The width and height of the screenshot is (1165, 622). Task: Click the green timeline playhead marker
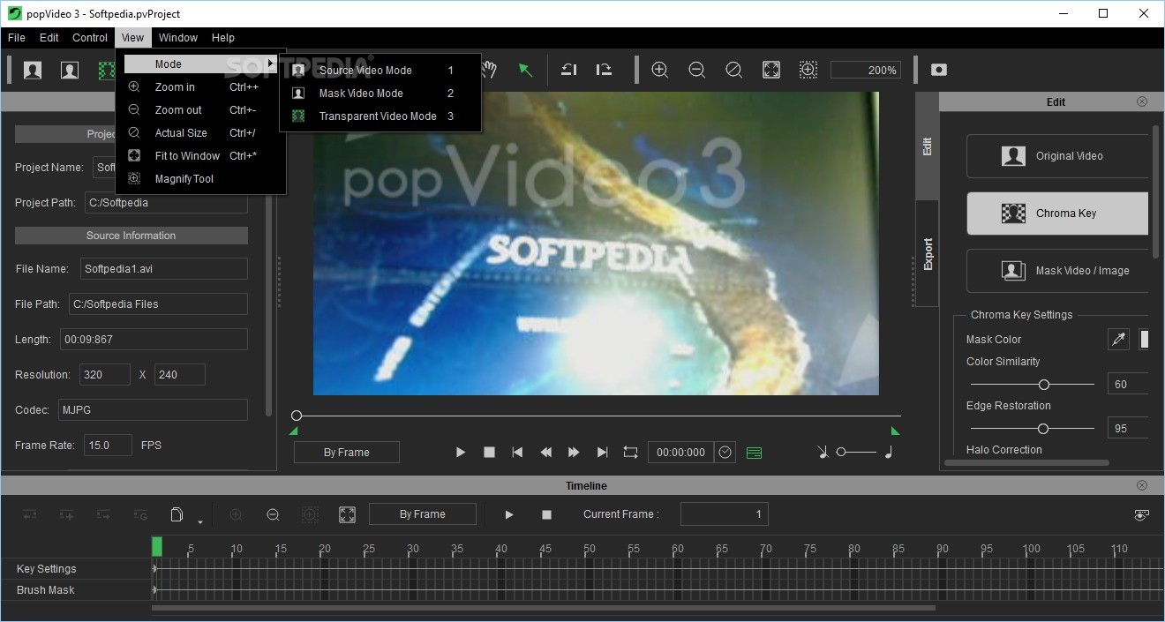(x=157, y=547)
